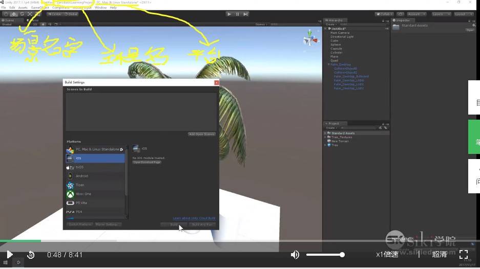Click the Build button
Screen dimensions: 480x269
(x=174, y=225)
